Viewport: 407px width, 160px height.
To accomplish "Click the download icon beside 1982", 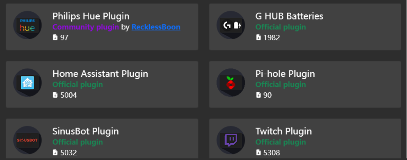I will click(x=258, y=38).
